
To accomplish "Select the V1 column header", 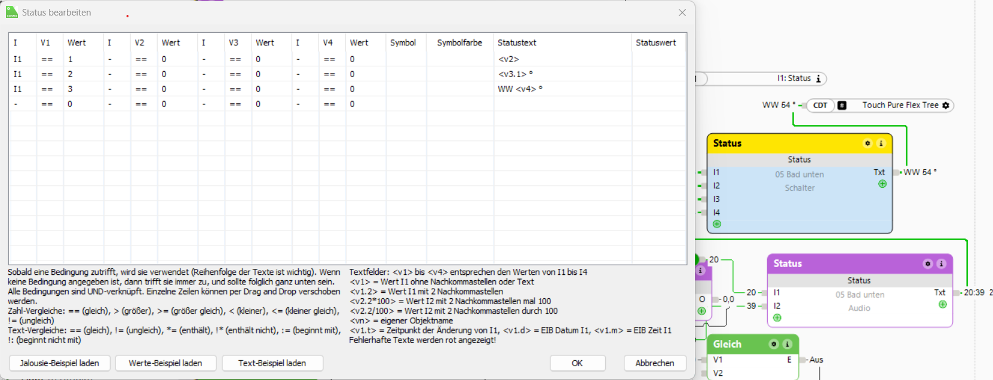I will point(45,42).
